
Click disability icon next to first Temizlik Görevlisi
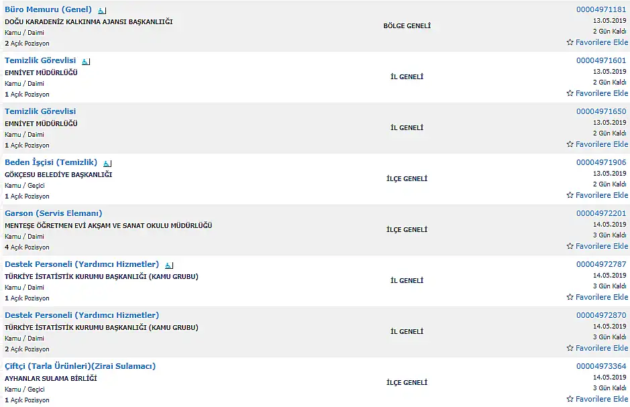86,62
